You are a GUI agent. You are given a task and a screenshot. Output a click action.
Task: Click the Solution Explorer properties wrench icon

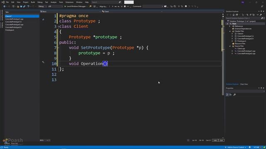(x=261, y=15)
